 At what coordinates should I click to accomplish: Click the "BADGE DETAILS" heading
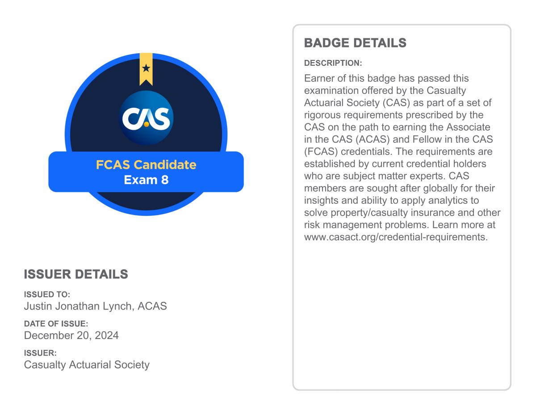point(355,43)
